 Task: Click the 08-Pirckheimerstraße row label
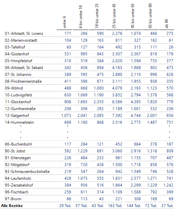coord(23,81)
